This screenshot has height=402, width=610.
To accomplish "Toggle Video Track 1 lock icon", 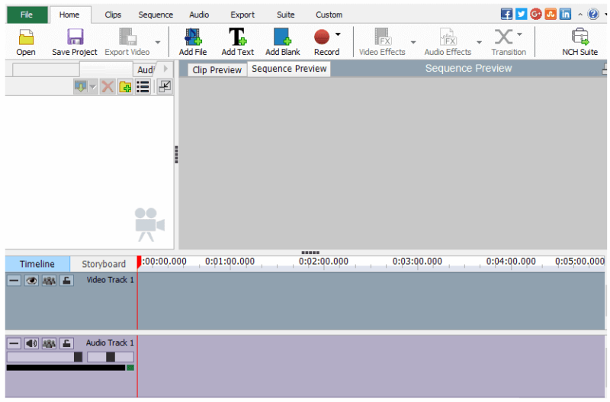I will [x=66, y=280].
